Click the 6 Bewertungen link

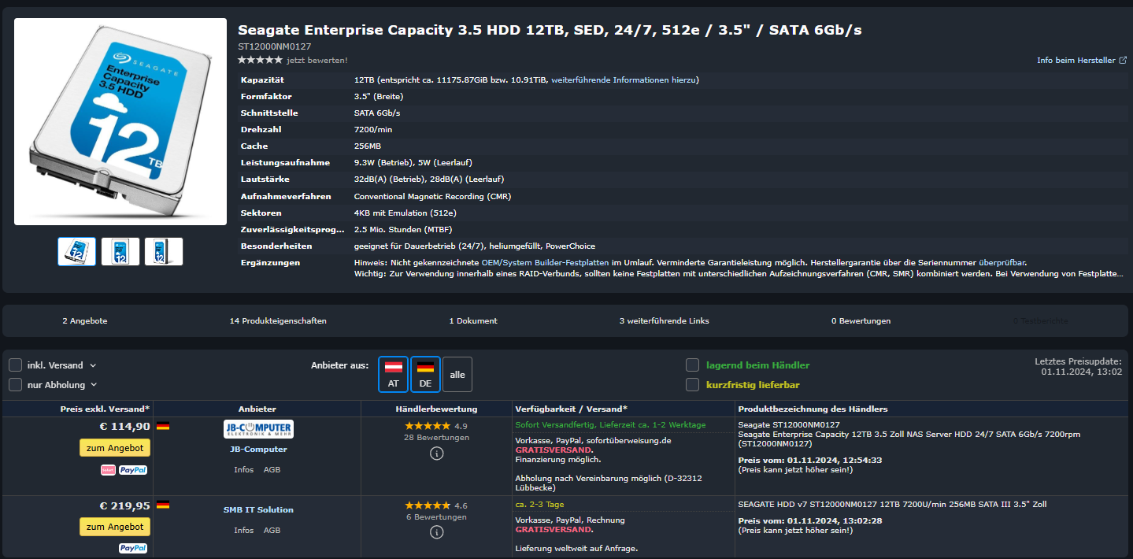[436, 517]
